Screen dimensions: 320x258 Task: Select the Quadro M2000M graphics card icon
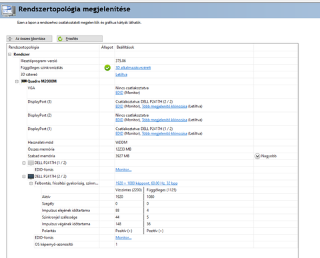(24, 81)
